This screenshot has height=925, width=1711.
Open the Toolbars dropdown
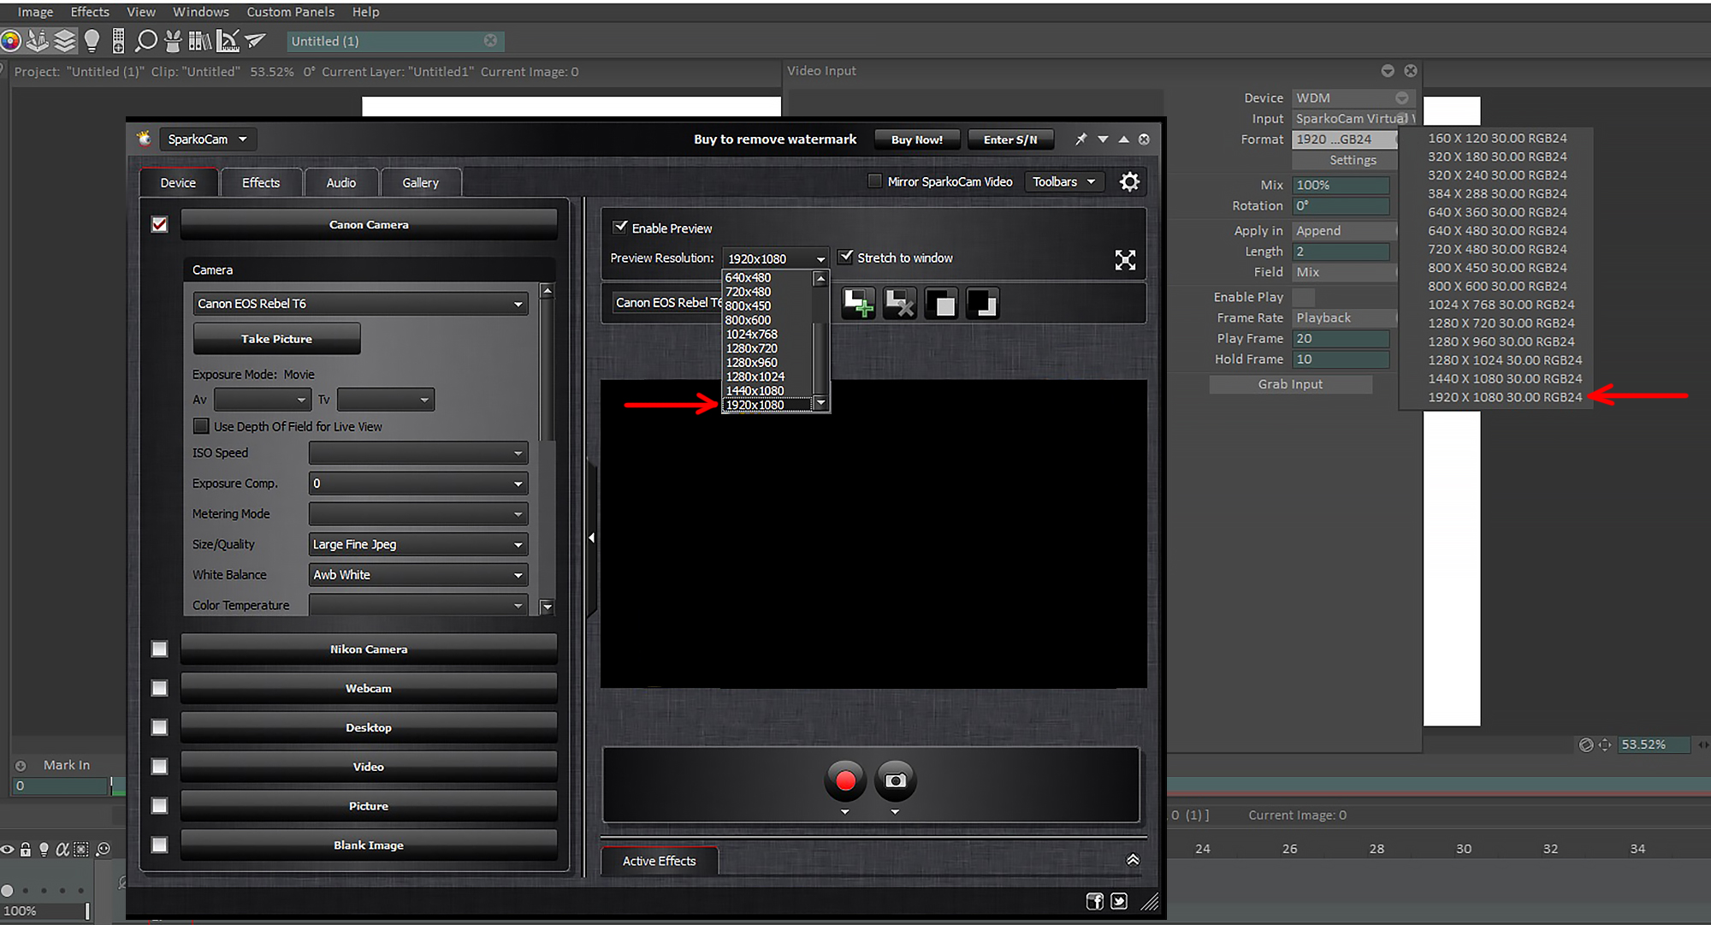click(1063, 181)
